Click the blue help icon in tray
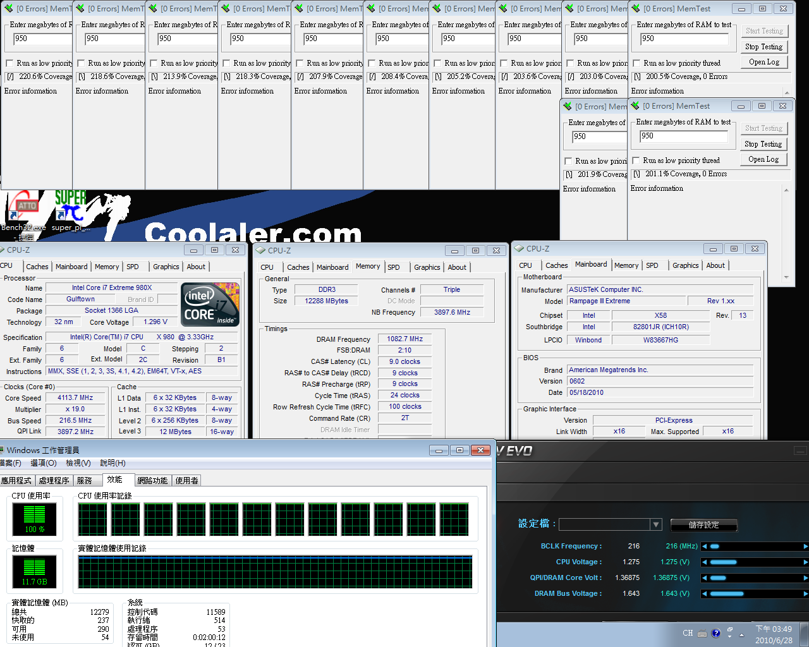The height and width of the screenshot is (647, 809). [x=715, y=633]
